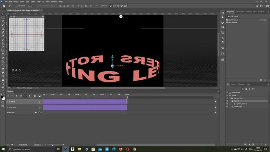Open the Window menu
This screenshot has height=152, width=270.
pos(54,2)
